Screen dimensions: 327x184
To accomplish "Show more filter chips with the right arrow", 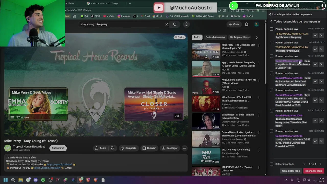I will click(257, 38).
